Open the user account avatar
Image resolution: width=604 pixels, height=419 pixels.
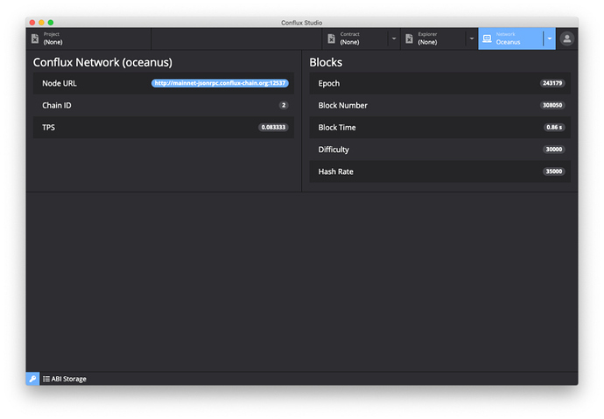567,38
